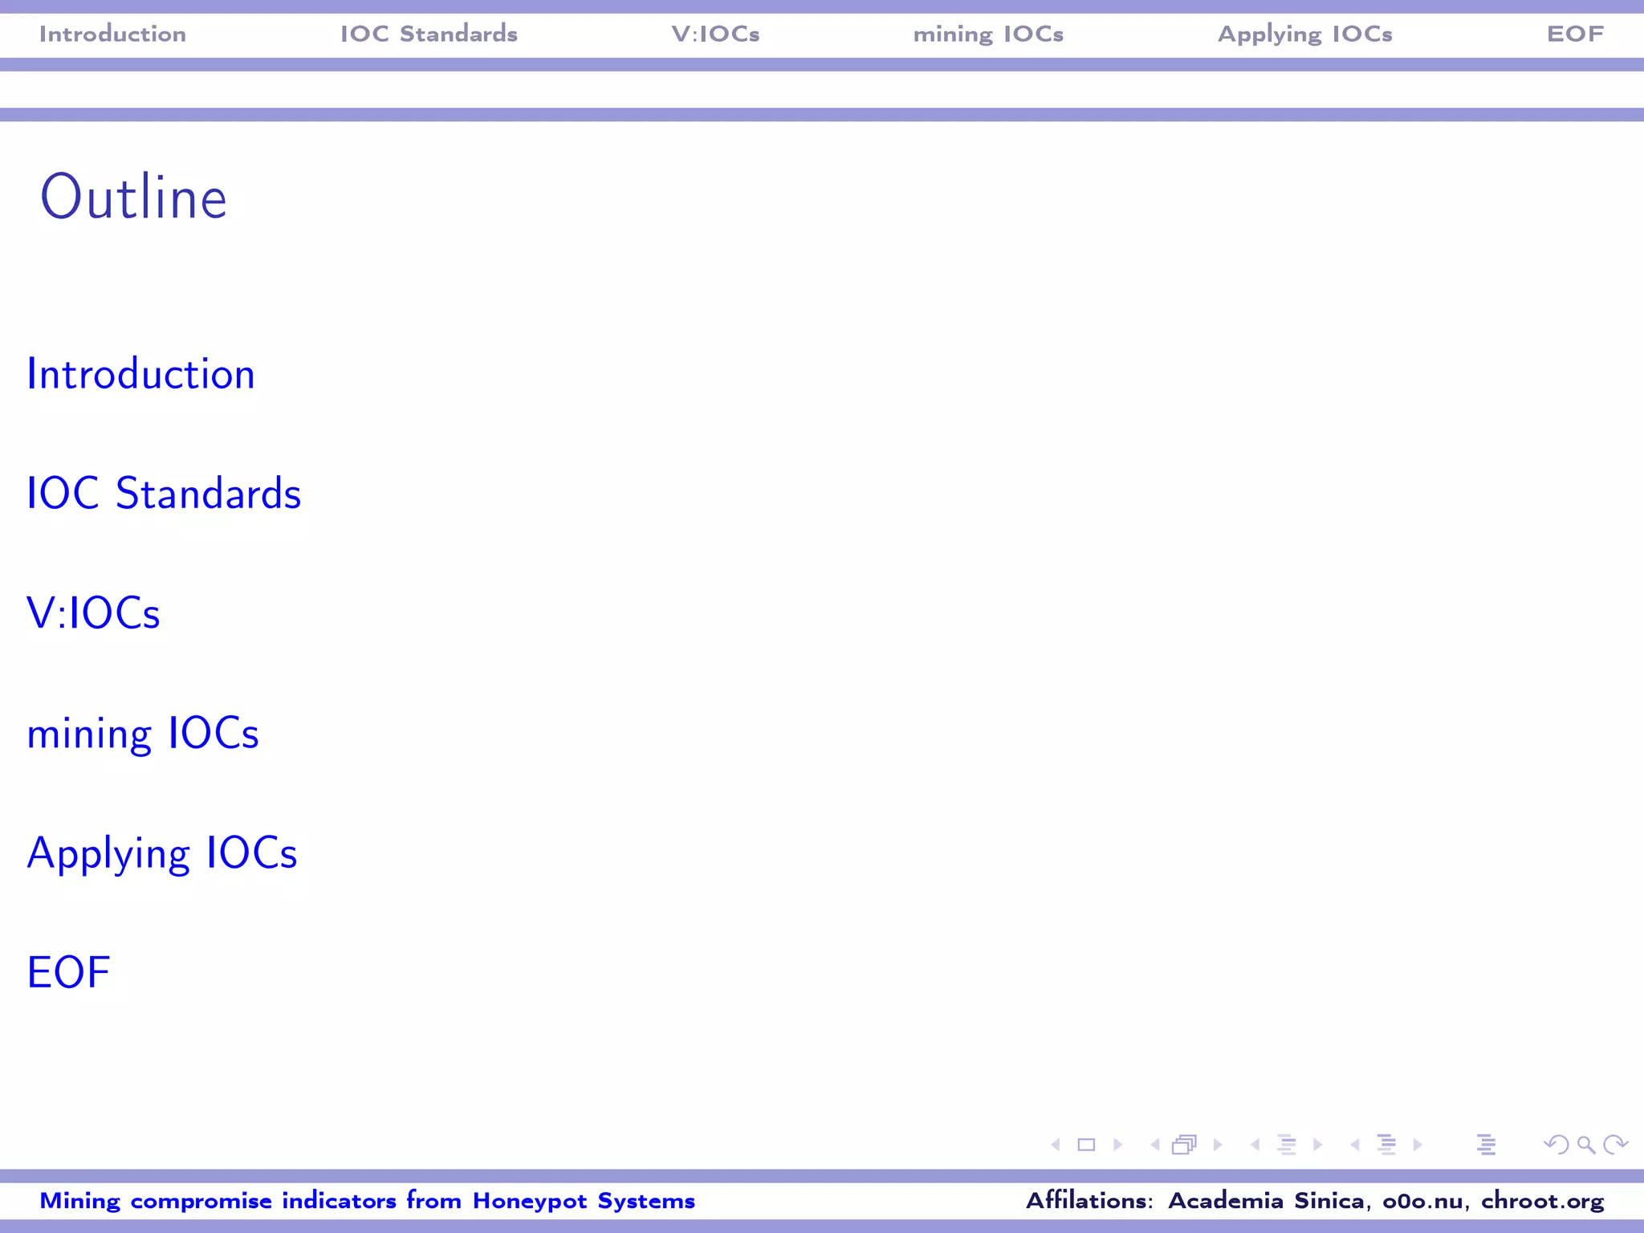
Task: Click the footer presentation title text
Action: [367, 1201]
